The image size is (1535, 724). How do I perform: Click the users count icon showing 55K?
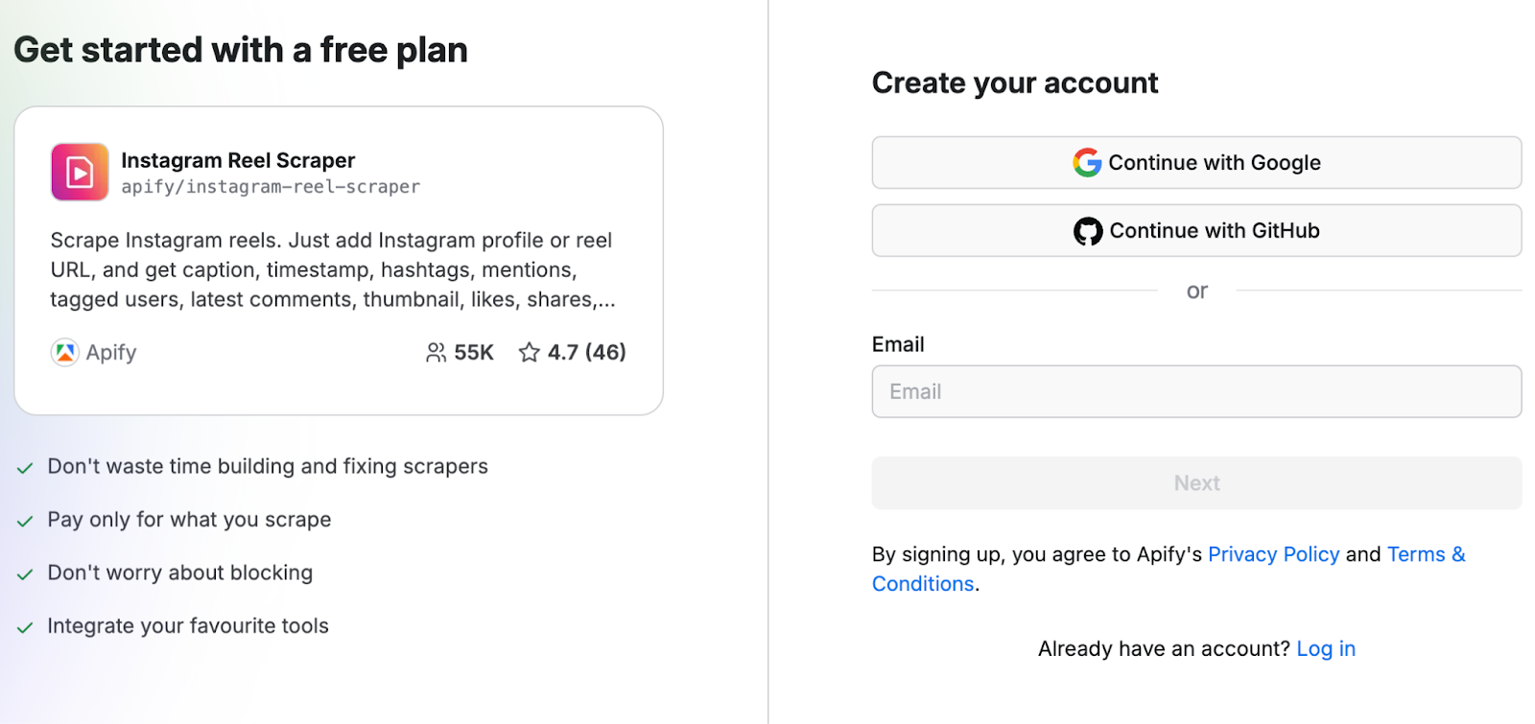click(437, 352)
